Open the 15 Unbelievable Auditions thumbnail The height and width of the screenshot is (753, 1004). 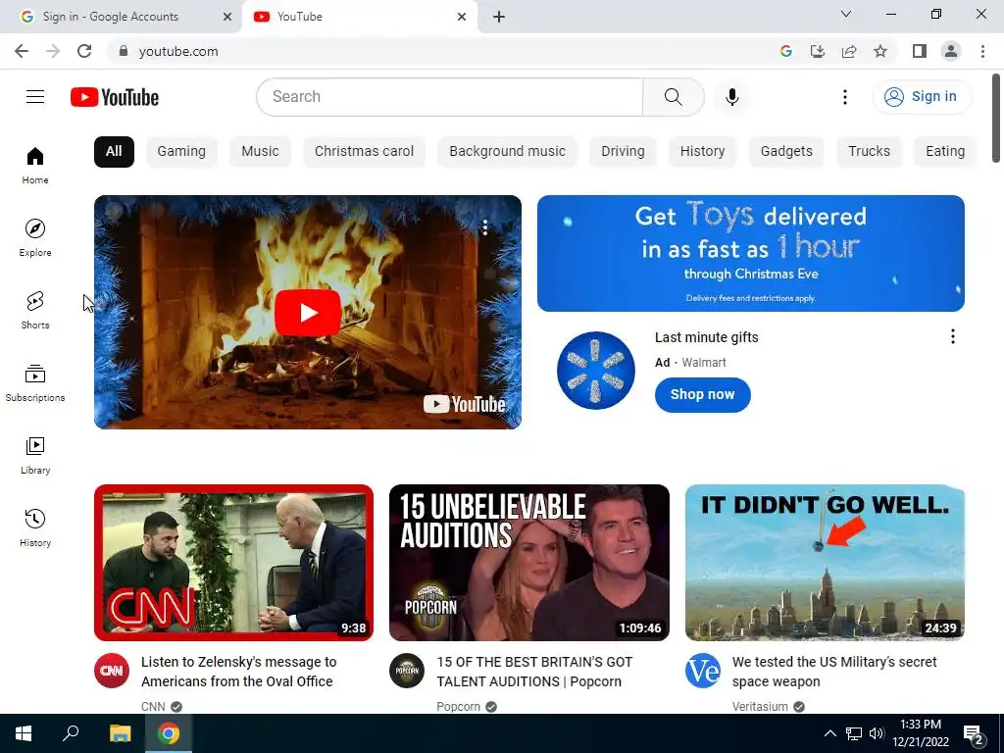click(x=528, y=562)
